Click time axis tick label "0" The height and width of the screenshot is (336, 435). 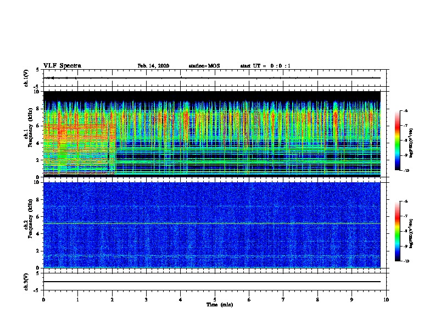(x=43, y=299)
